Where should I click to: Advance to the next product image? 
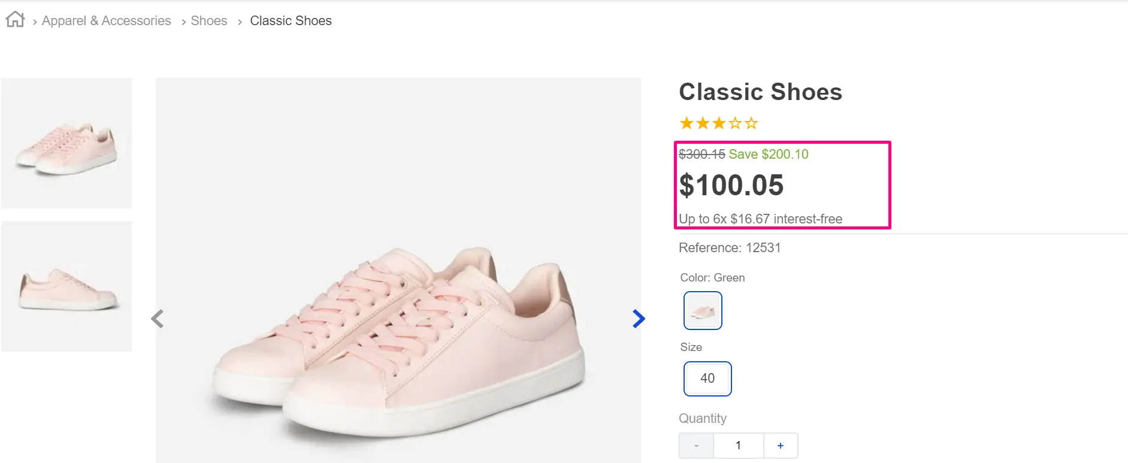639,319
